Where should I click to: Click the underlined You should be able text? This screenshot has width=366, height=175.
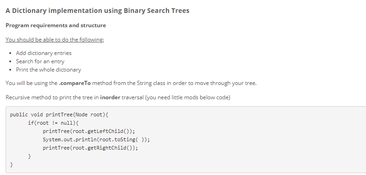coord(55,40)
